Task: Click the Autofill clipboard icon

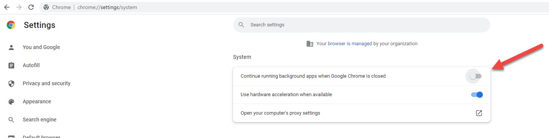Action: (x=11, y=65)
